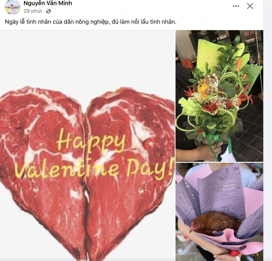
Task: Click the orange handbag behind the bouquet
Action: coord(187,63)
